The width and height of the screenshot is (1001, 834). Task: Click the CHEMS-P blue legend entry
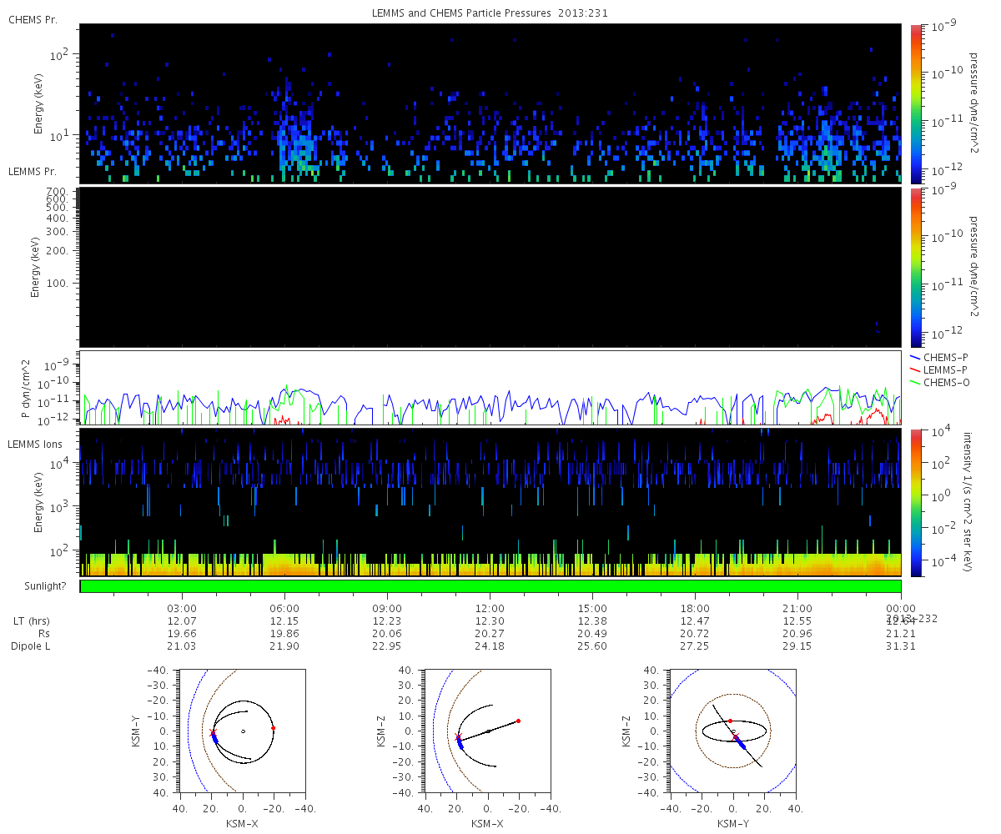(945, 357)
